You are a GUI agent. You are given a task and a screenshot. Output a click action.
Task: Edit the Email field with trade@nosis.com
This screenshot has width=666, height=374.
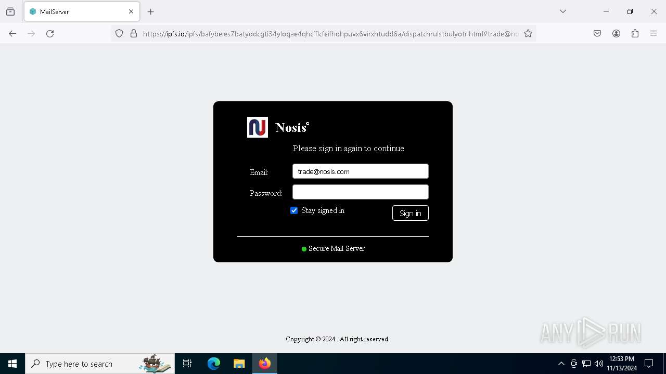(x=361, y=171)
